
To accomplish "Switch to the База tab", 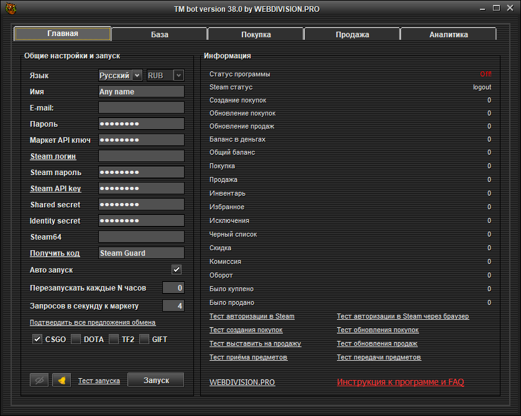I will 159,34.
